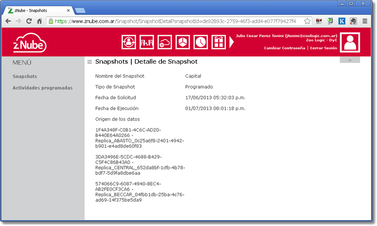Click the gift box icon
This screenshot has width=377, height=226.
(219, 42)
